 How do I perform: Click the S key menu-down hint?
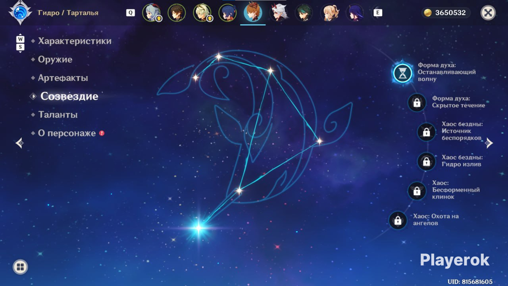[20, 47]
